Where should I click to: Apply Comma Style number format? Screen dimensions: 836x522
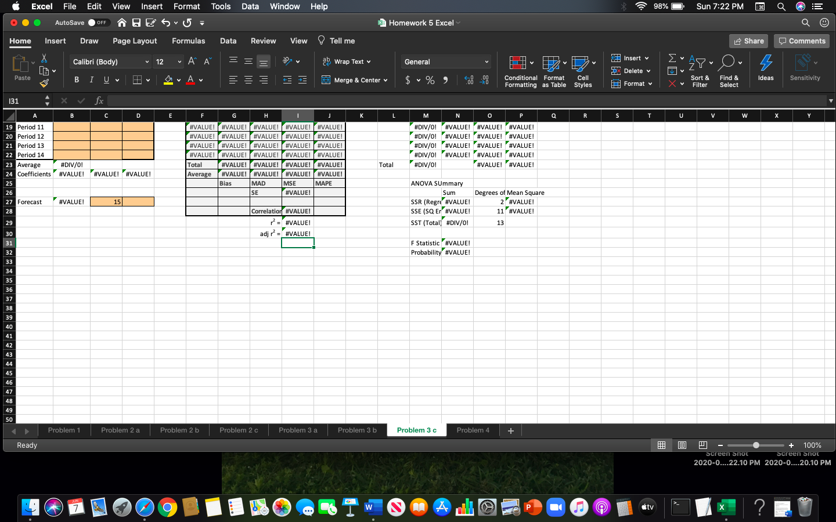tap(445, 80)
